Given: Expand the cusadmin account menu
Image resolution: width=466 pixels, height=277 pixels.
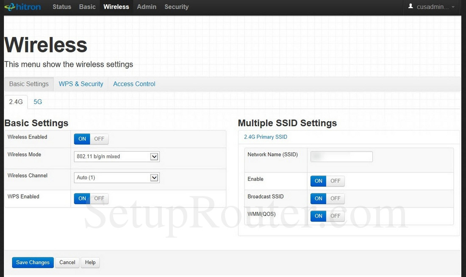Looking at the screenshot, I should coord(432,6).
